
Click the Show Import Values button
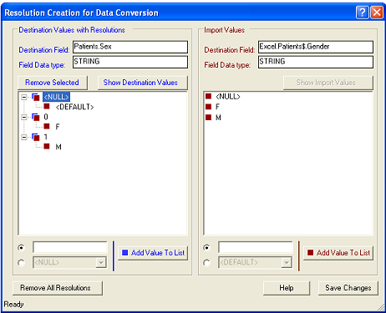point(328,83)
